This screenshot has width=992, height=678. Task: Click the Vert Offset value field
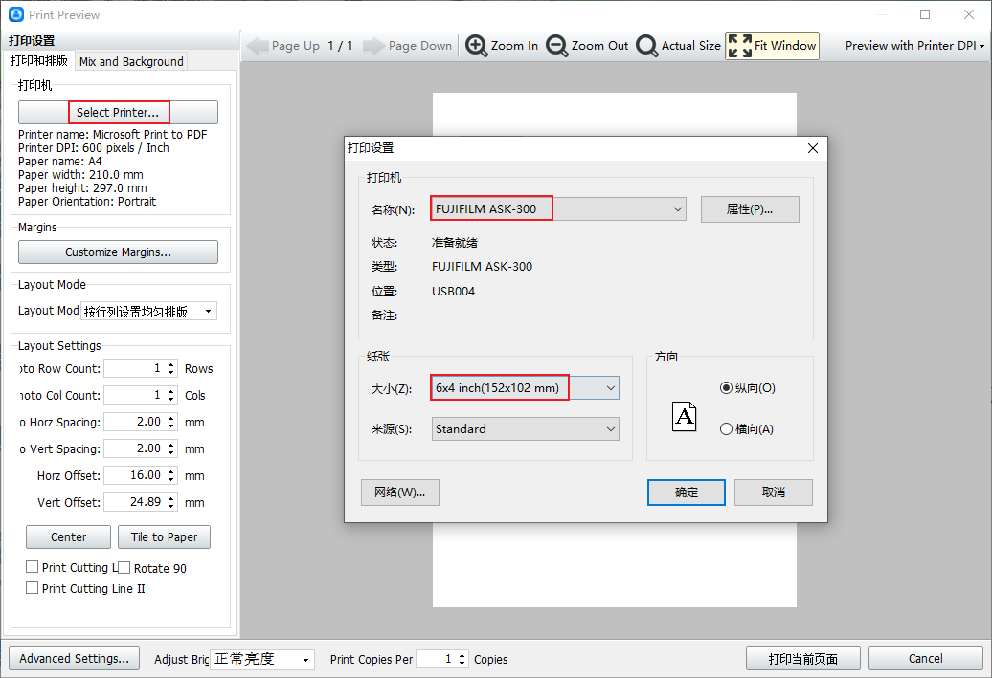point(133,502)
